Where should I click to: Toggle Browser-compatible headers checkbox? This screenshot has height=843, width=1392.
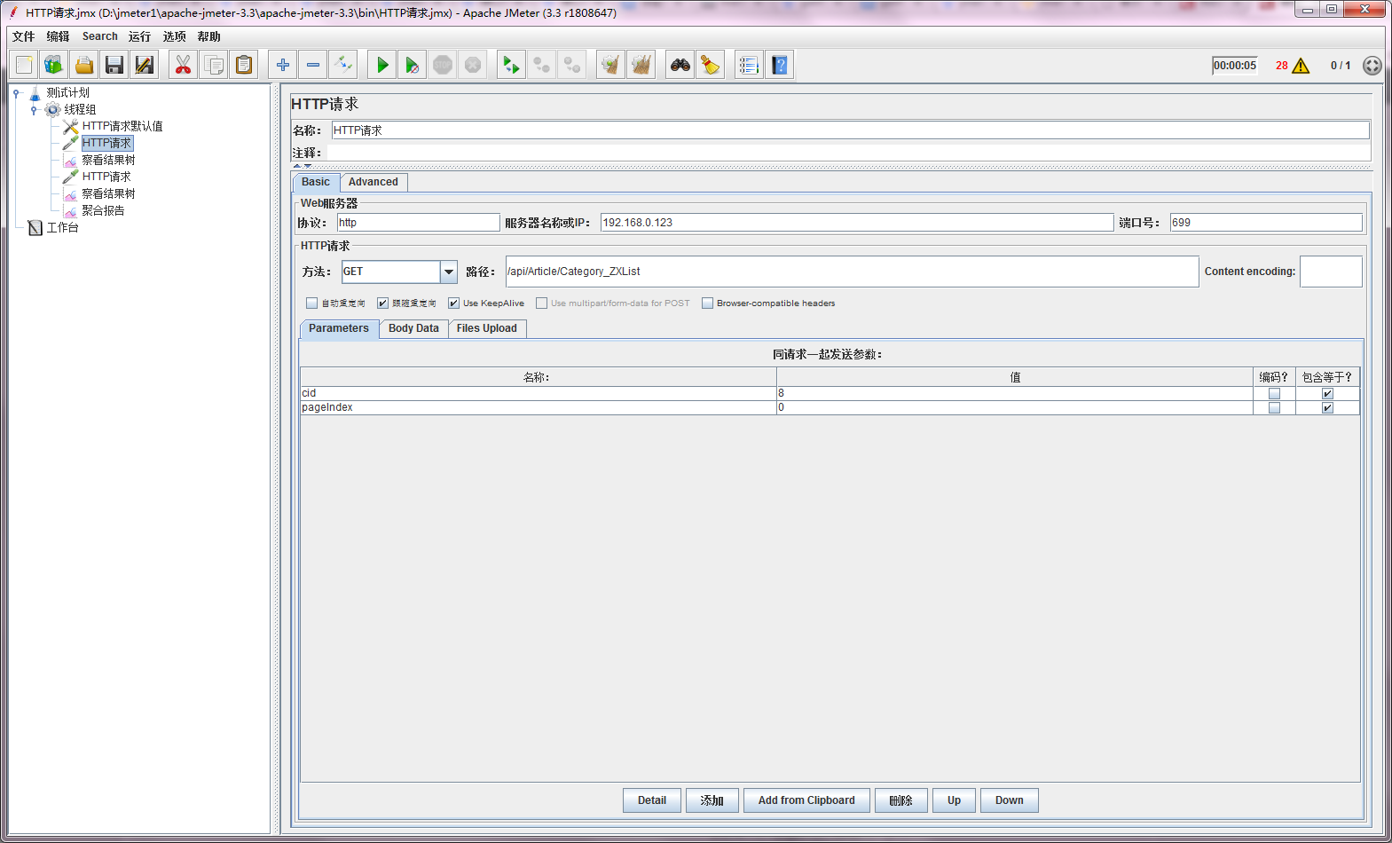(x=707, y=303)
